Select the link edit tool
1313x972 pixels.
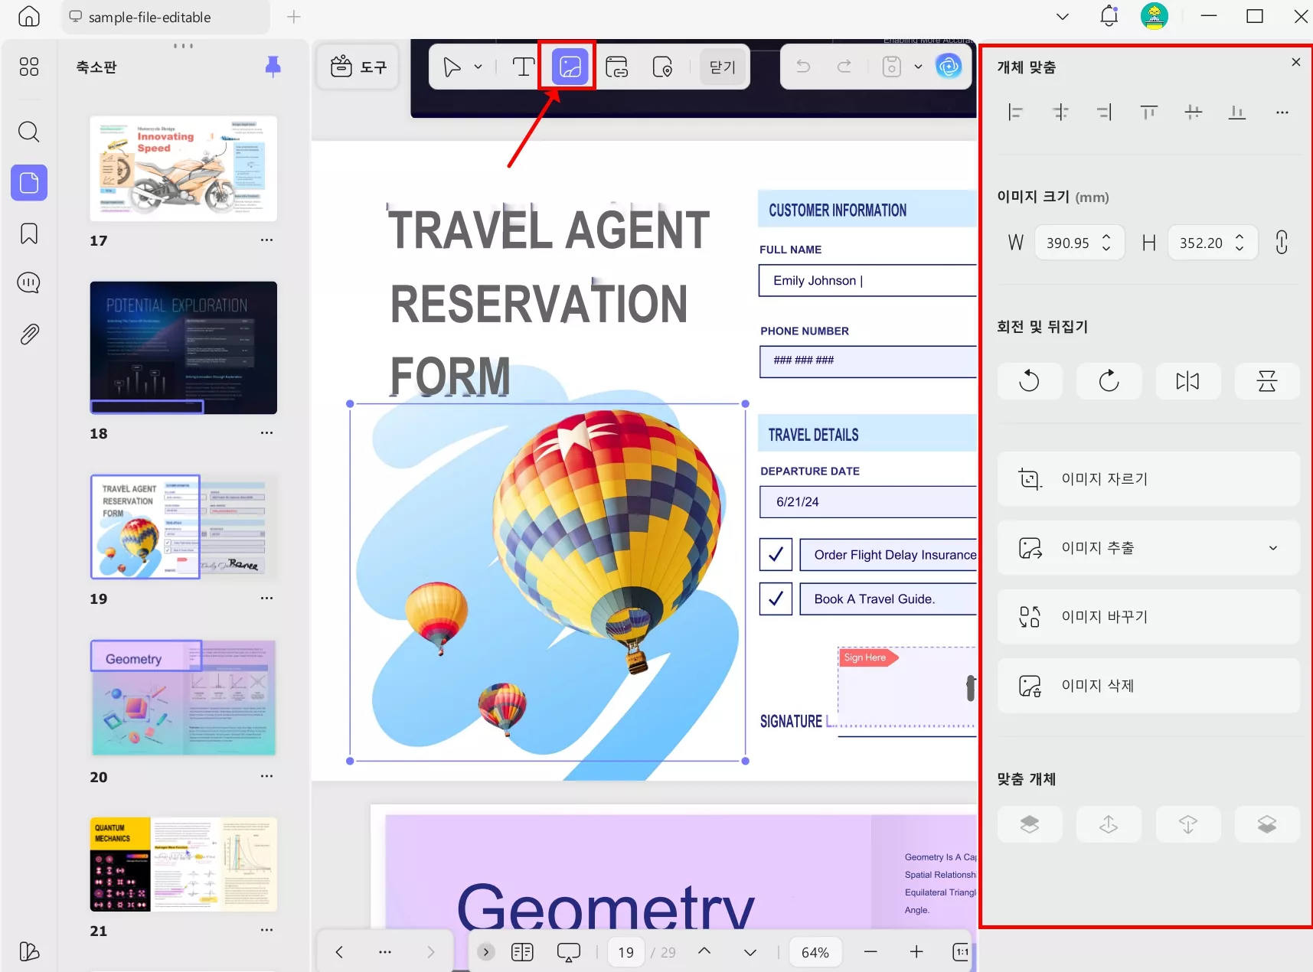pos(616,67)
